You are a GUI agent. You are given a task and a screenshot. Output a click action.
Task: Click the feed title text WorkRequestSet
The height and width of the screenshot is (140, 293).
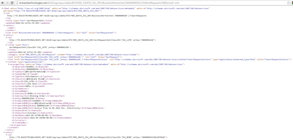coord(35,21)
